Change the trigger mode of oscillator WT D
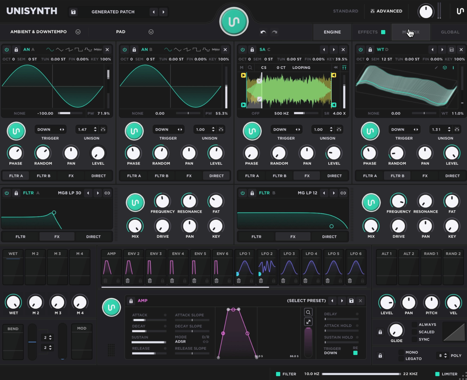The width and height of the screenshot is (467, 380). coord(404,129)
